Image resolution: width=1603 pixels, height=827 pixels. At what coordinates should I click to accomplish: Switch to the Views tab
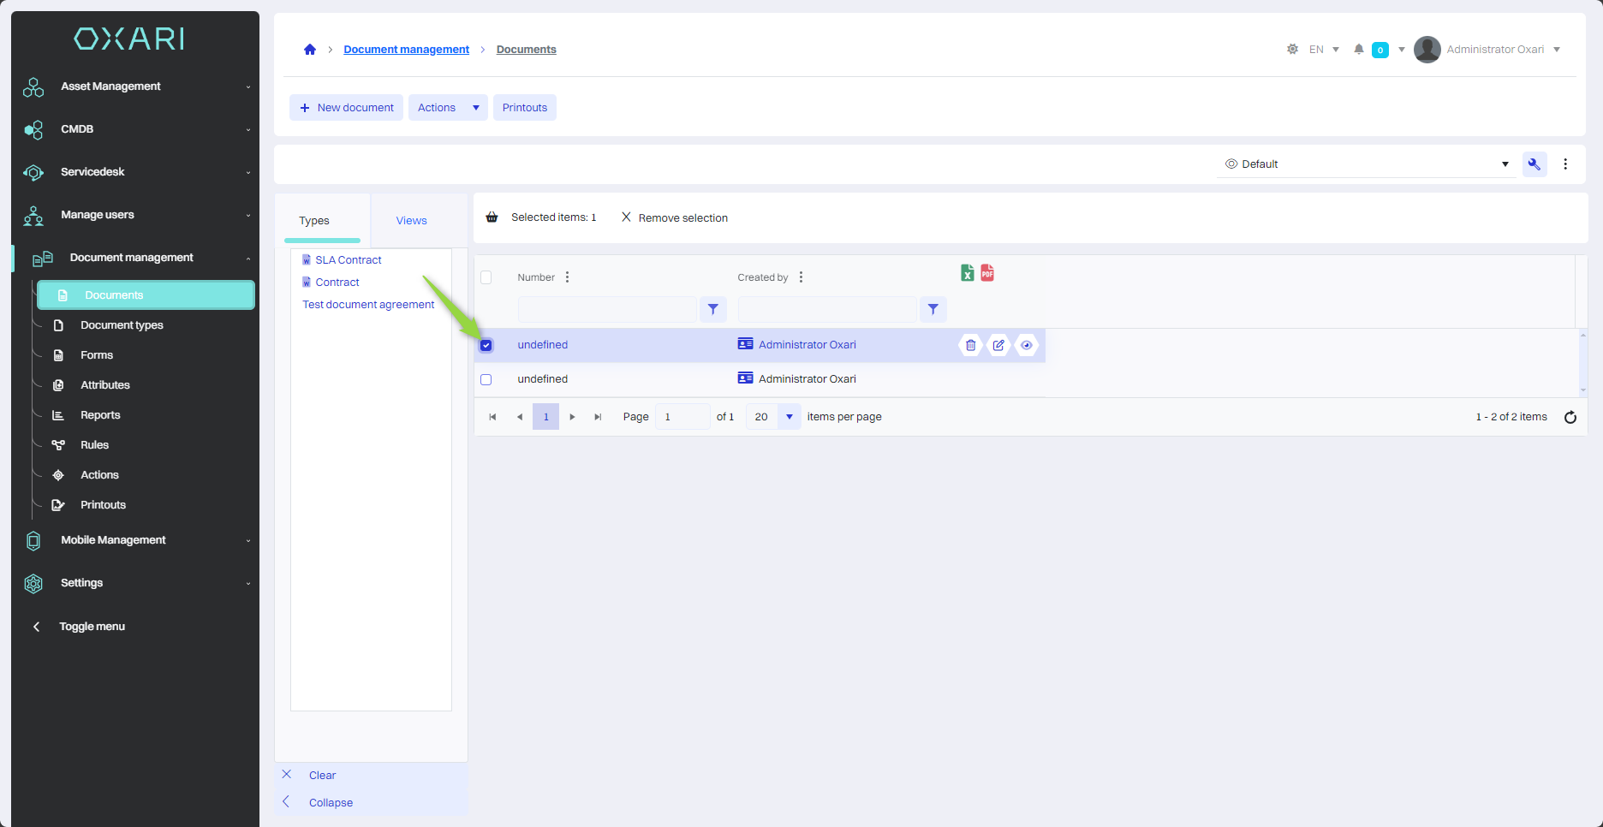pyautogui.click(x=411, y=221)
